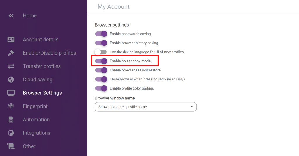Screen dimensions: 299x156
Task: Switch off Close browser when pressing red x
Action: [101, 79]
